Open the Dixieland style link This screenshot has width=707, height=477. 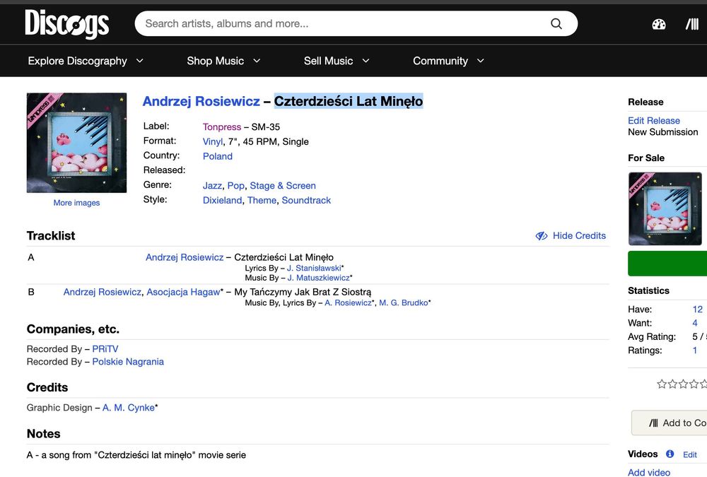click(222, 200)
